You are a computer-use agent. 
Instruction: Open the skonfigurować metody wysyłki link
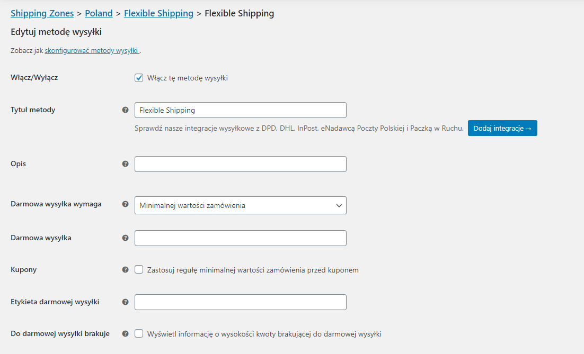[91, 51]
